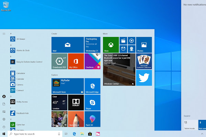
Task: Open the Windows Central news tile
Action: point(119,70)
